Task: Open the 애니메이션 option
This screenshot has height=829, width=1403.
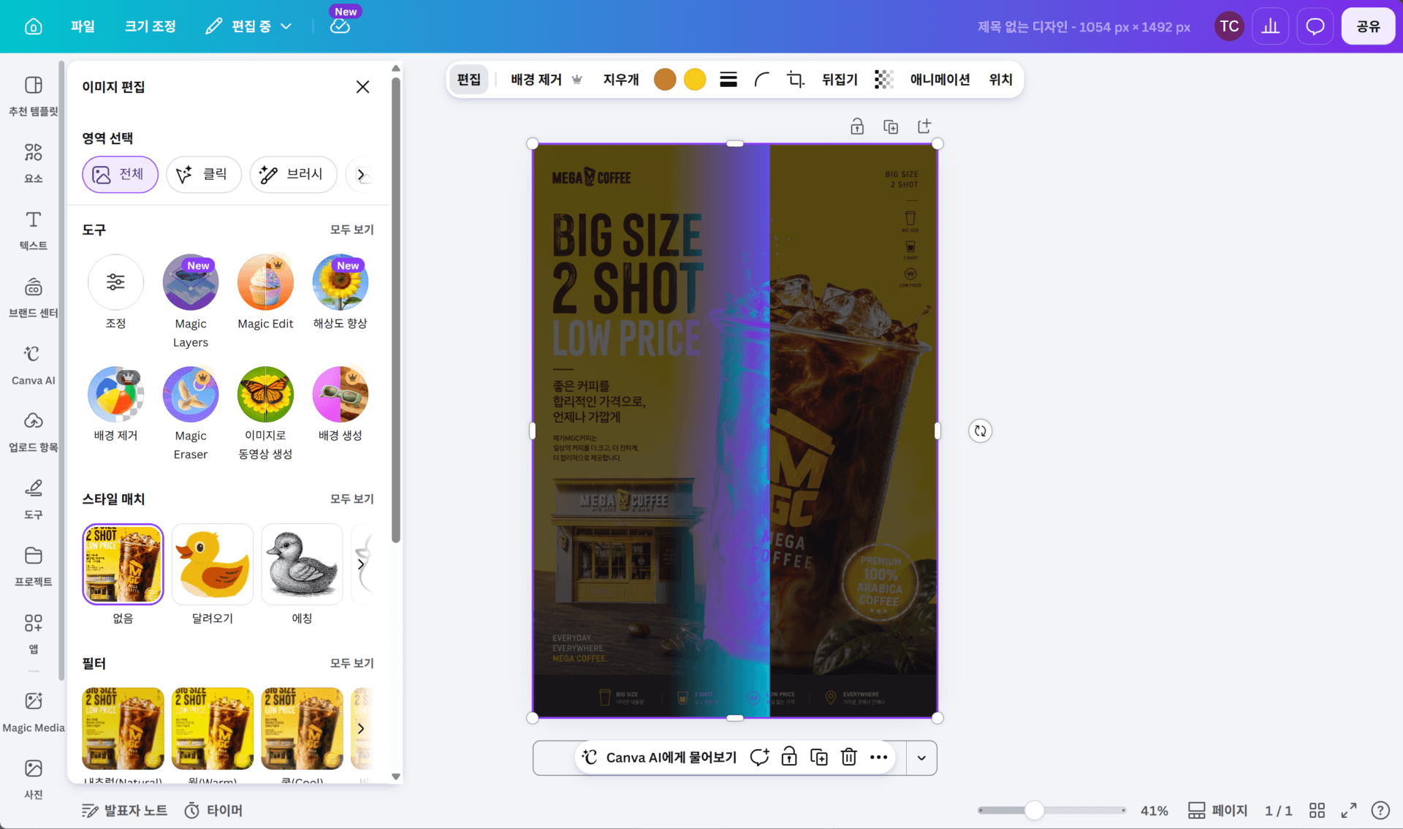Action: [x=940, y=80]
